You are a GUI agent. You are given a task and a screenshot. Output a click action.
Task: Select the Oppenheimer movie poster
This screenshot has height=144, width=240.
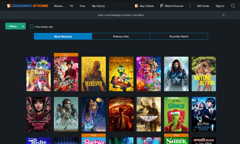pos(121,114)
